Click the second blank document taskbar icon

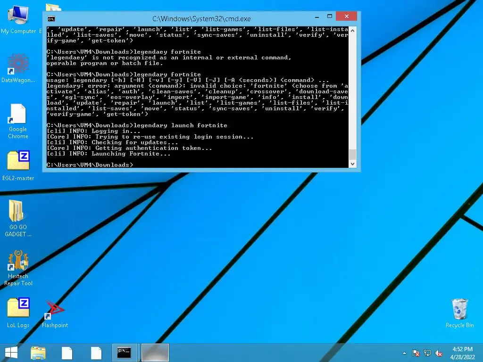coord(96,353)
